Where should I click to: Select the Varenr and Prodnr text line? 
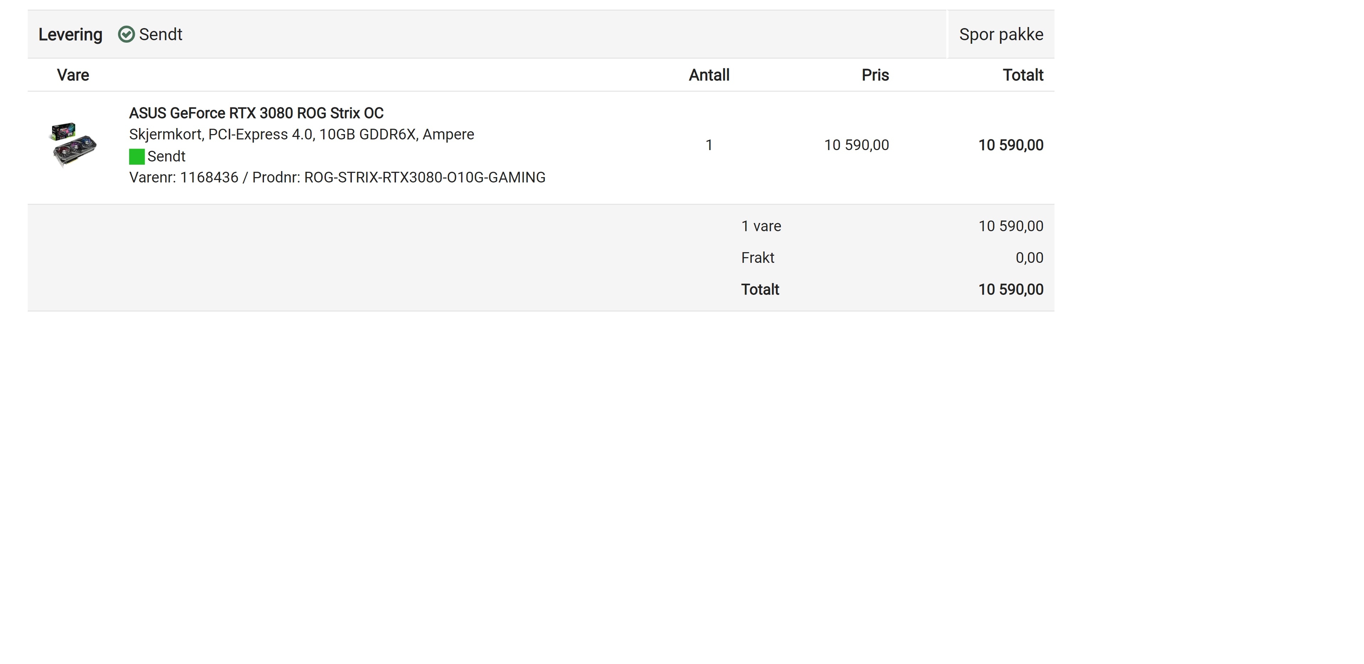point(337,177)
